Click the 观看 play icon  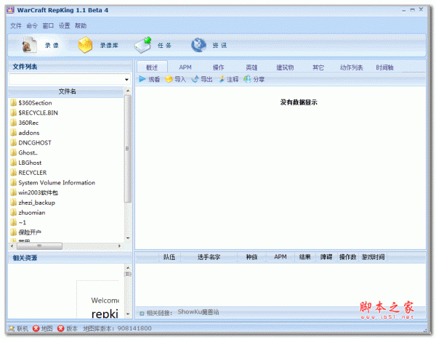pyautogui.click(x=142, y=79)
